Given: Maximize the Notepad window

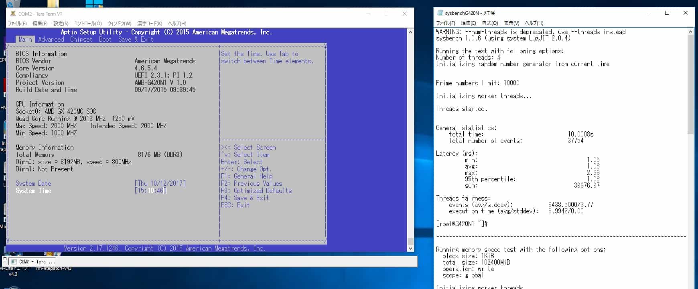Looking at the screenshot, I should pos(667,13).
